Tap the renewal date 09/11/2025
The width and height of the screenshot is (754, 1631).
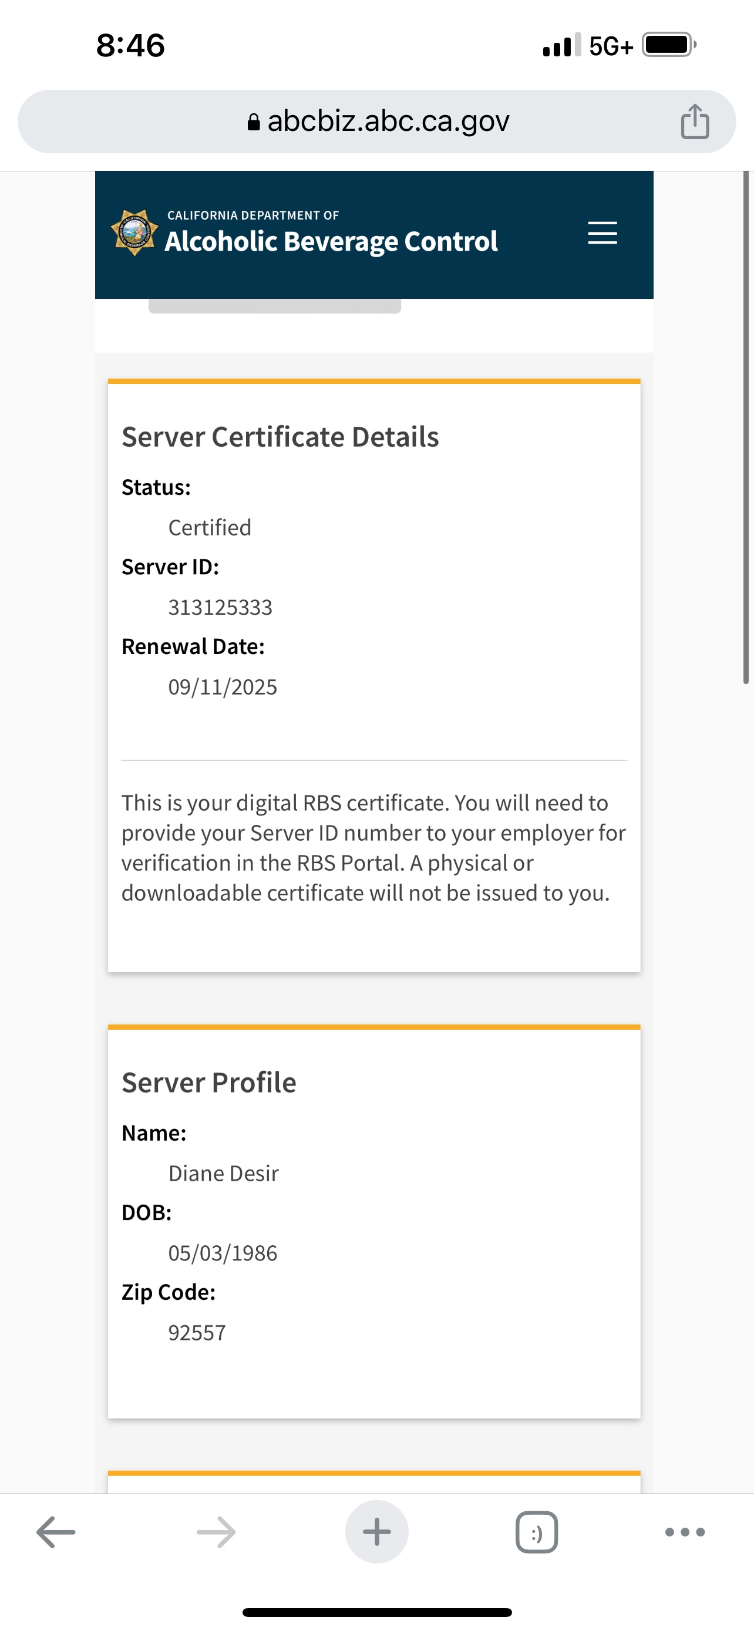pos(223,687)
